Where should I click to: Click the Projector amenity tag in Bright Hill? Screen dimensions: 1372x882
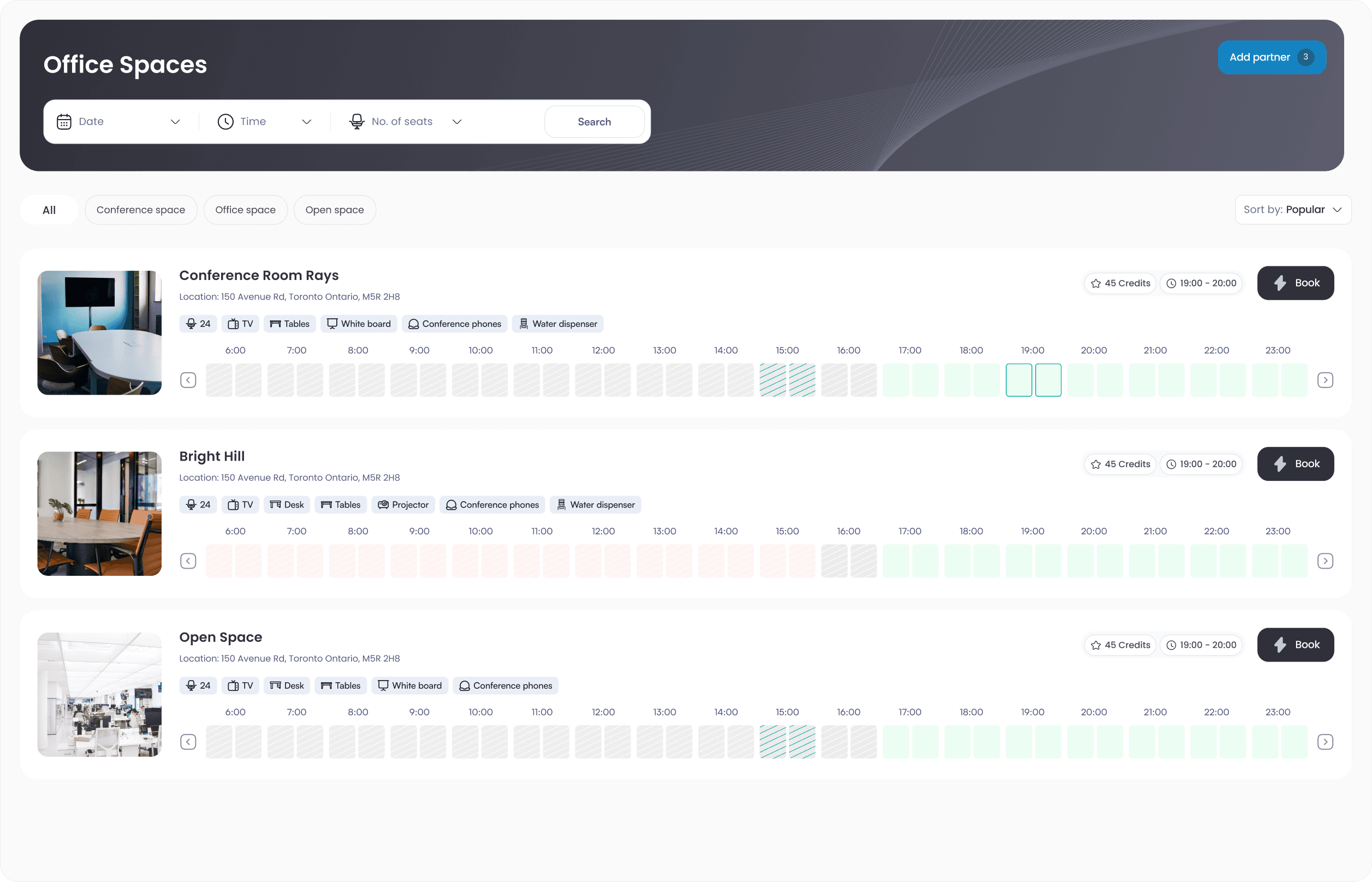coord(403,504)
